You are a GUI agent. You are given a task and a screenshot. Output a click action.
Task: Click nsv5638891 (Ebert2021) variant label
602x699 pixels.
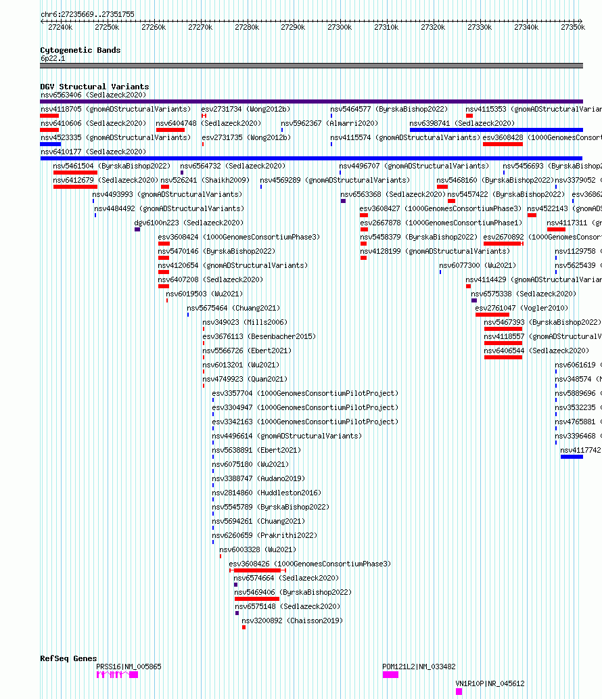point(256,451)
